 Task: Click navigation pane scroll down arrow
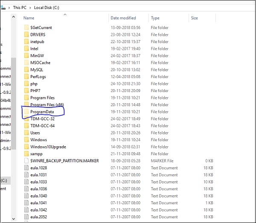[x=14, y=219]
